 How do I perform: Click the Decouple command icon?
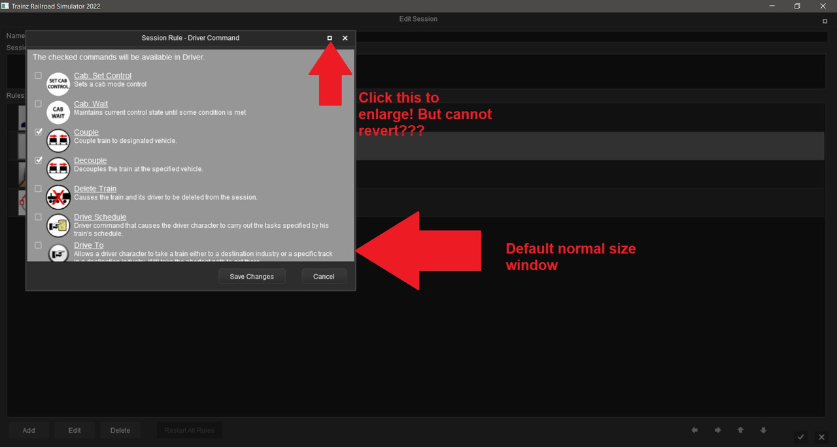coord(58,169)
